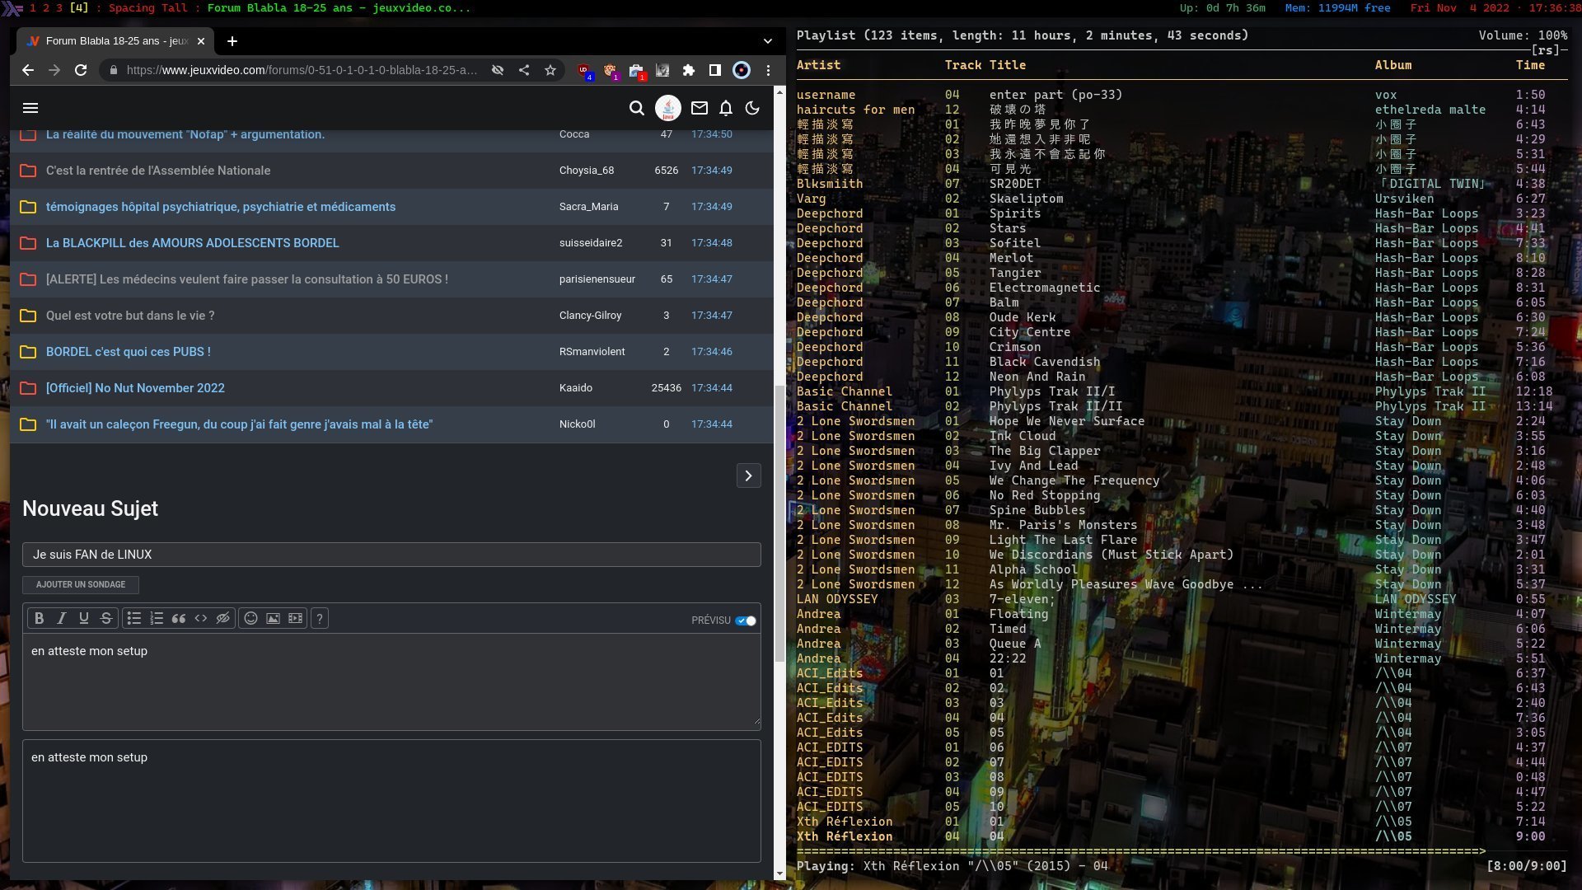Click the spoiler (crossed eye) icon
This screenshot has width=1582, height=890.
click(222, 618)
